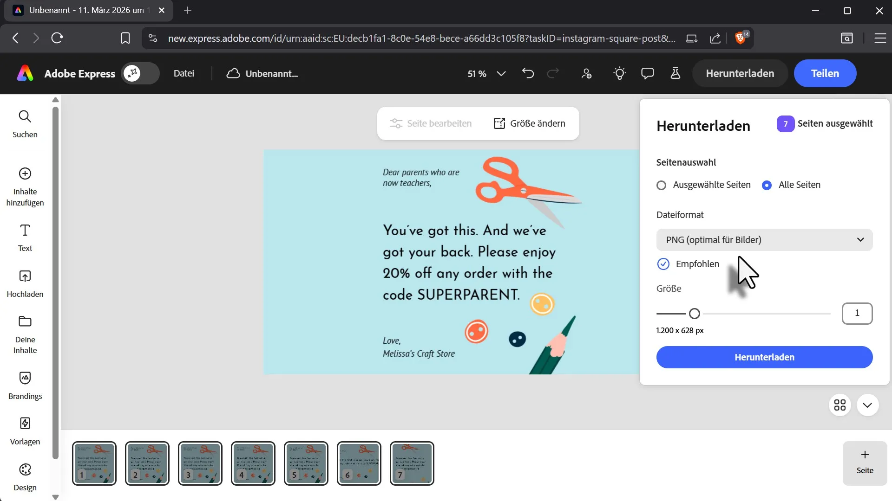Image resolution: width=892 pixels, height=501 pixels.
Task: Open the PNG Dateiformat dropdown
Action: 764,240
